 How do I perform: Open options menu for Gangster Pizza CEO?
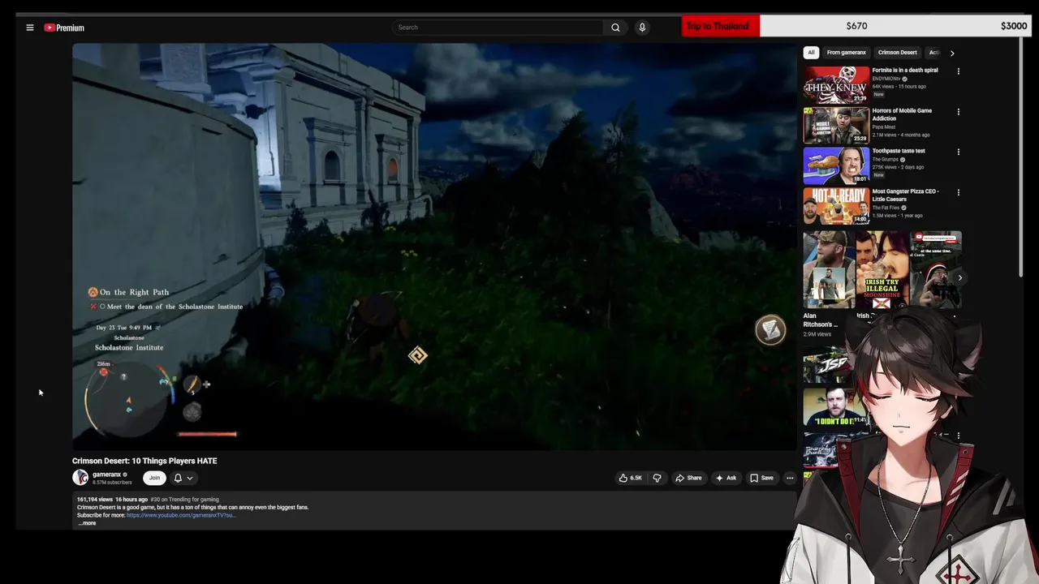pos(959,193)
